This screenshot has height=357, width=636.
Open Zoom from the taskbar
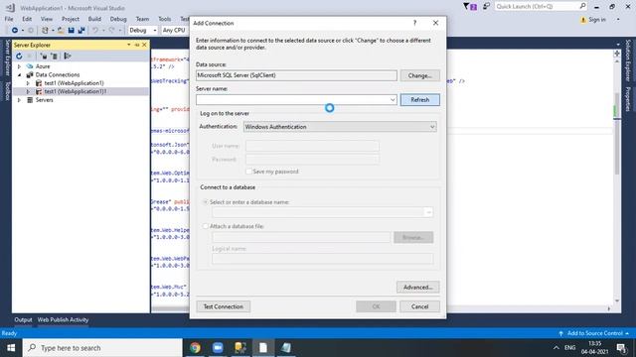pyautogui.click(x=218, y=348)
